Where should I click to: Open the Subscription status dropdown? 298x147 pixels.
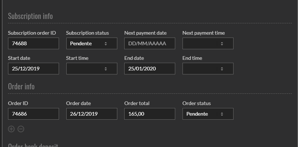pyautogui.click(x=91, y=43)
